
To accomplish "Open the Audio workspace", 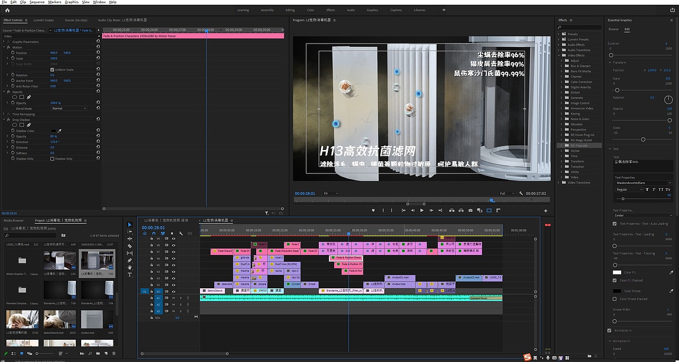I will tap(351, 10).
